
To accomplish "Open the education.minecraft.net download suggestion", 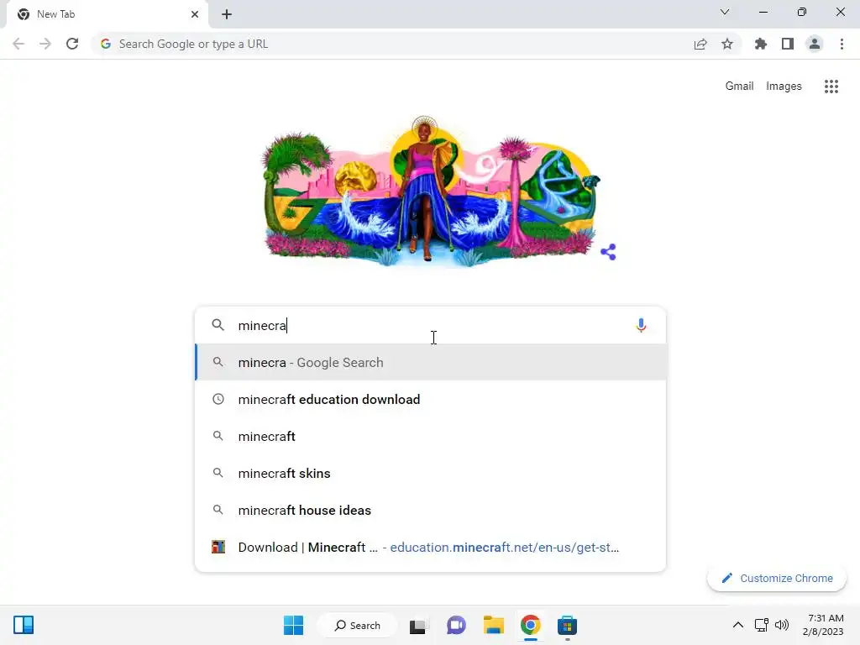I will pyautogui.click(x=431, y=548).
